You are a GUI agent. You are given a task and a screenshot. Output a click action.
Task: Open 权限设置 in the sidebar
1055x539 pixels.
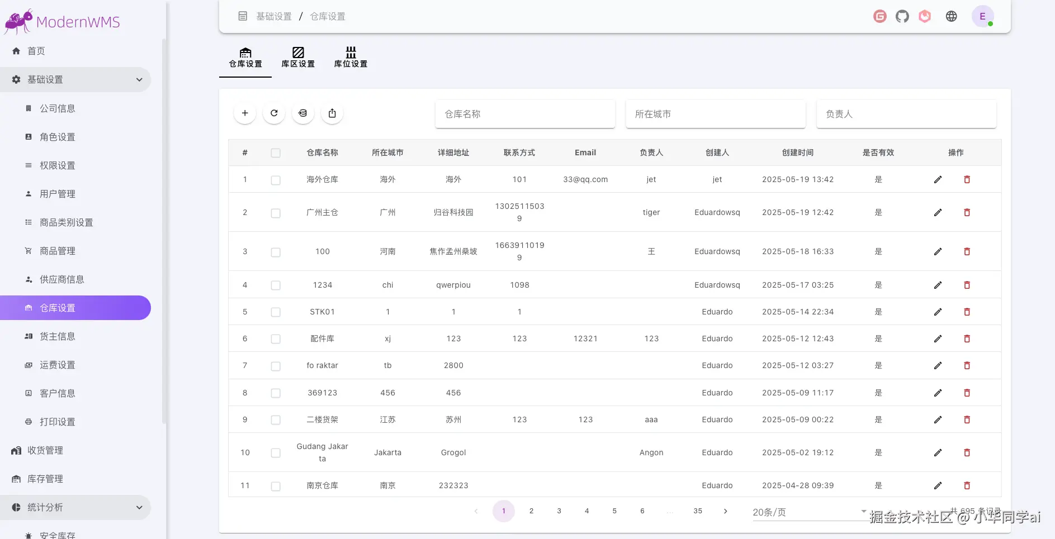[75, 165]
